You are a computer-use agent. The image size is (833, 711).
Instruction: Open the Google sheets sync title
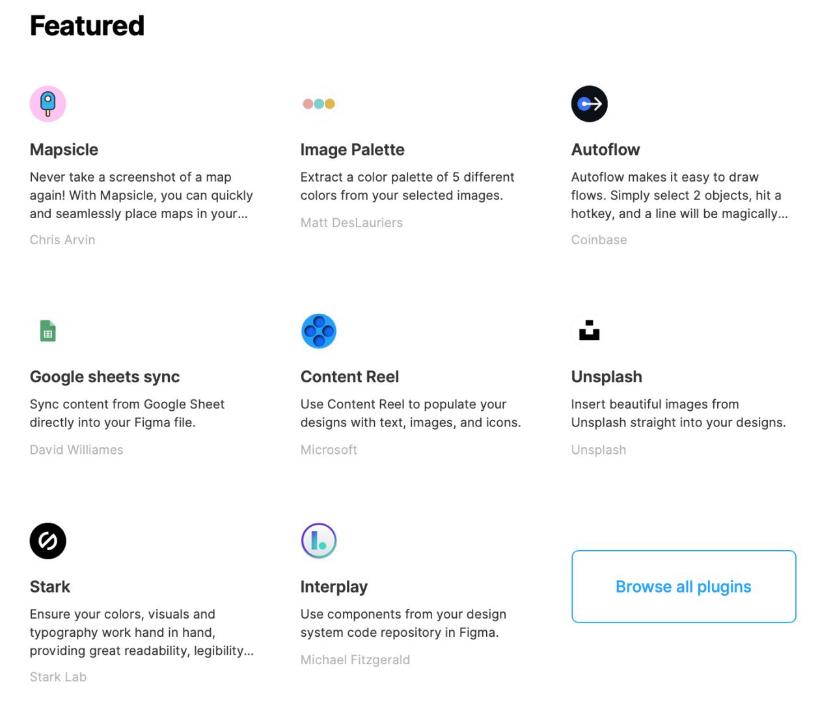pos(105,377)
